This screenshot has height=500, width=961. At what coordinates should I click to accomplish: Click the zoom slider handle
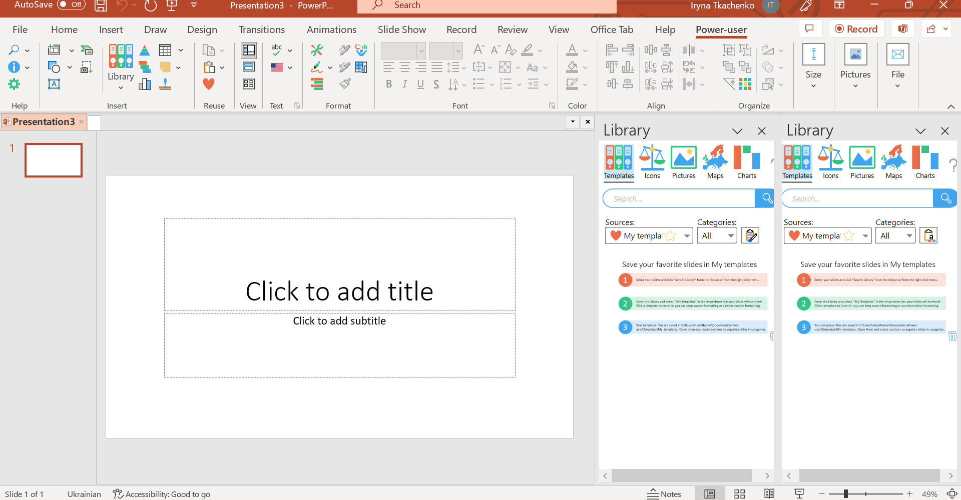pos(845,494)
